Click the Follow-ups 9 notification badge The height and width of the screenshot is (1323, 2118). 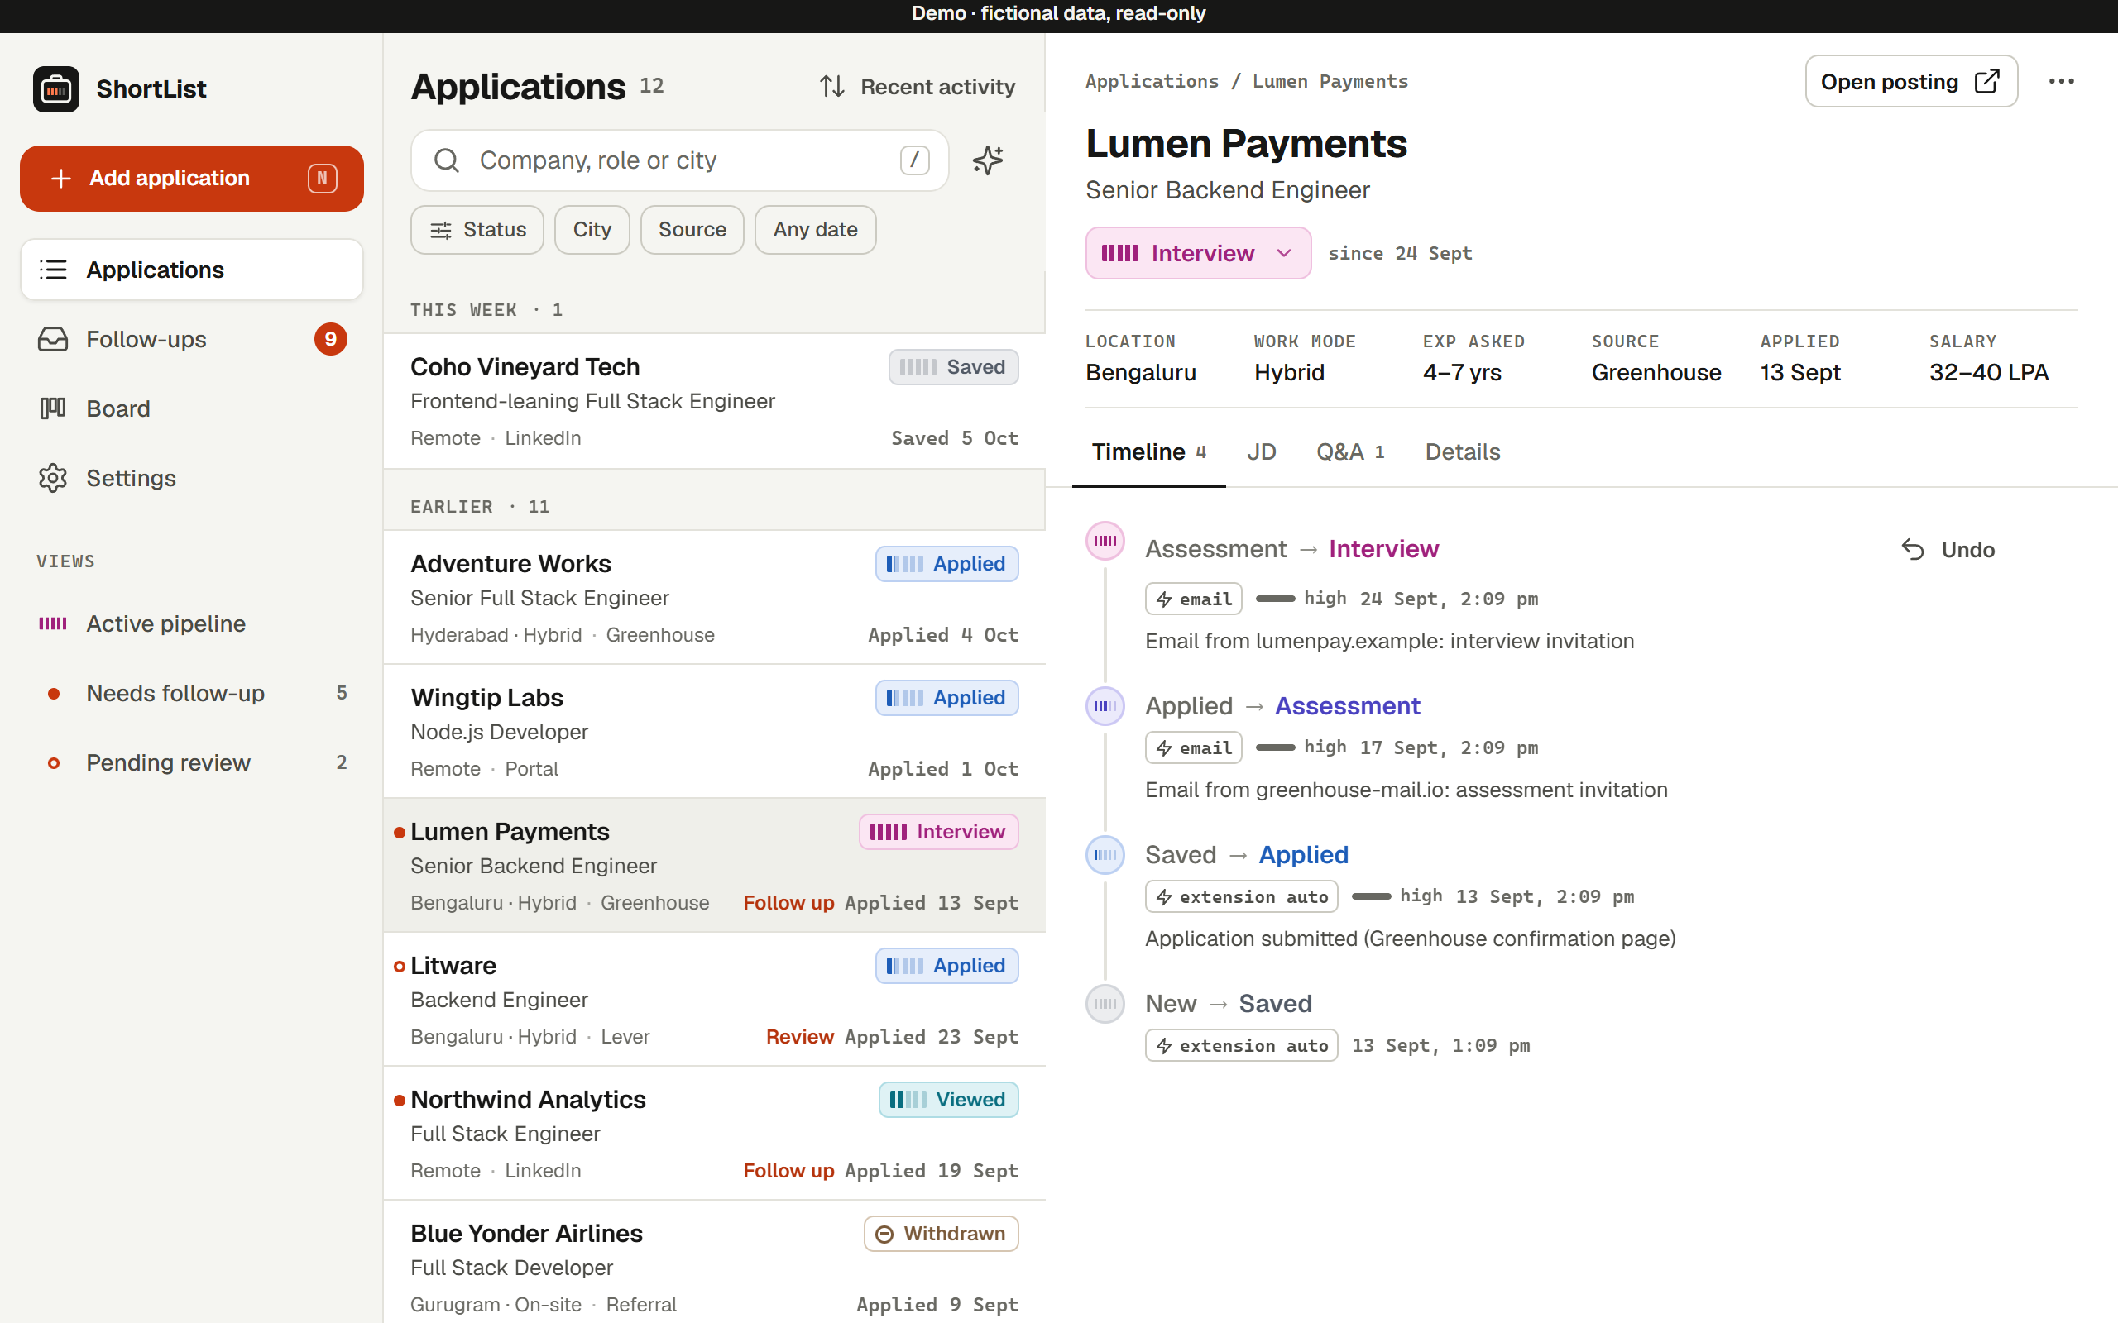pyautogui.click(x=331, y=340)
